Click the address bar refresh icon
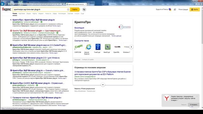Image resolution: width=203 pixels, height=114 pixels. click(x=64, y=4)
